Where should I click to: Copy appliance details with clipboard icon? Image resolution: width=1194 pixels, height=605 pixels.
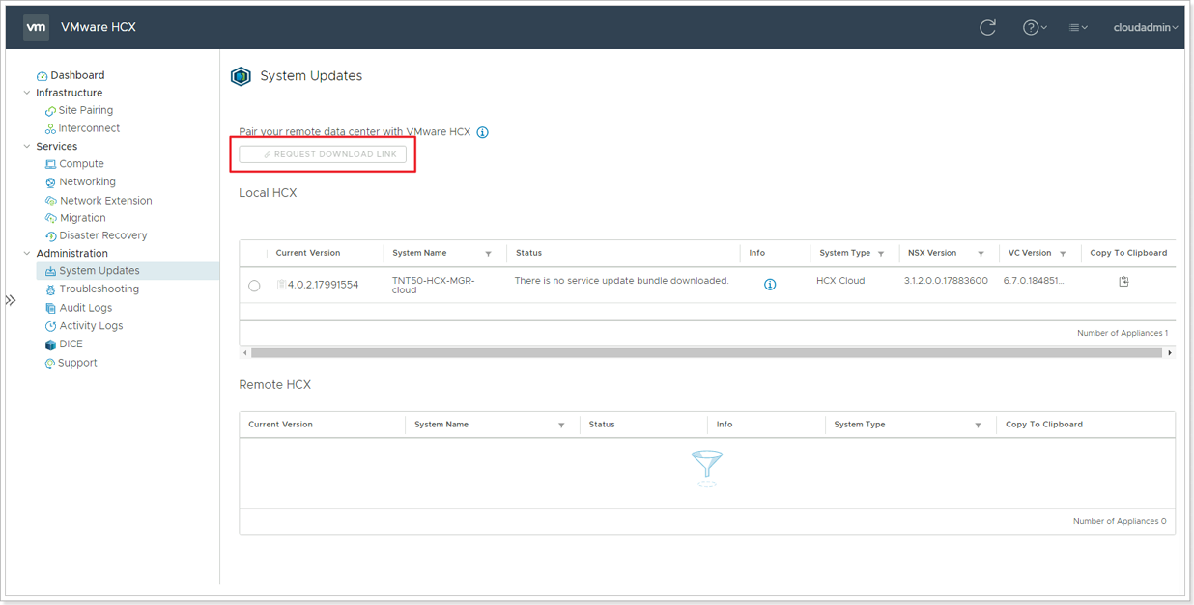[x=1123, y=282]
